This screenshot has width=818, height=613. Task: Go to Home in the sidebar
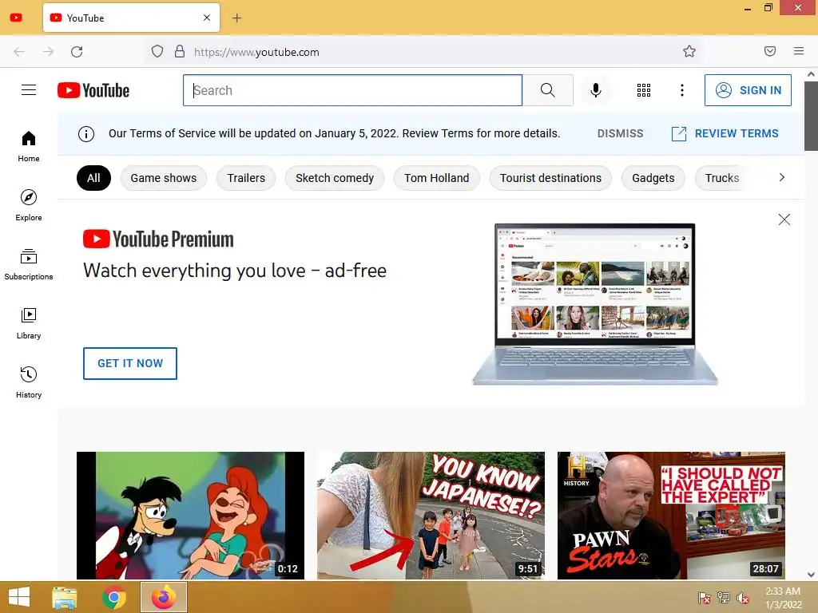tap(29, 147)
